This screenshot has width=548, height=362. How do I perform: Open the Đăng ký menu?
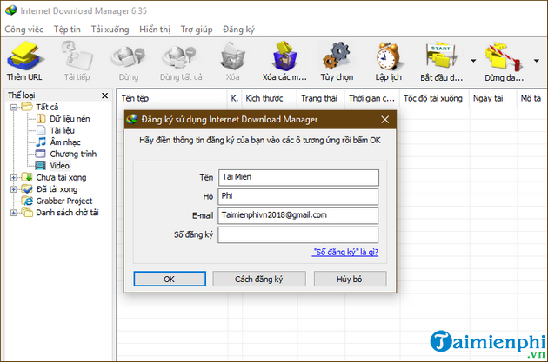238,30
